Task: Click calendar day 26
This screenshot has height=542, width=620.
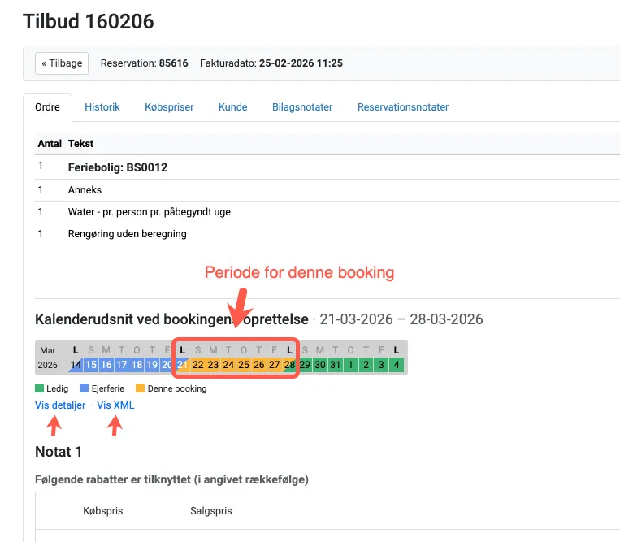Action: pyautogui.click(x=259, y=365)
